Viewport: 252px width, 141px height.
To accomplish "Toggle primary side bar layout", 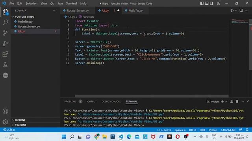I will click(x=202, y=3).
